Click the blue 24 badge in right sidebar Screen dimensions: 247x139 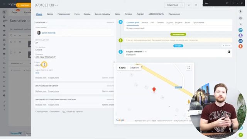(240, 41)
